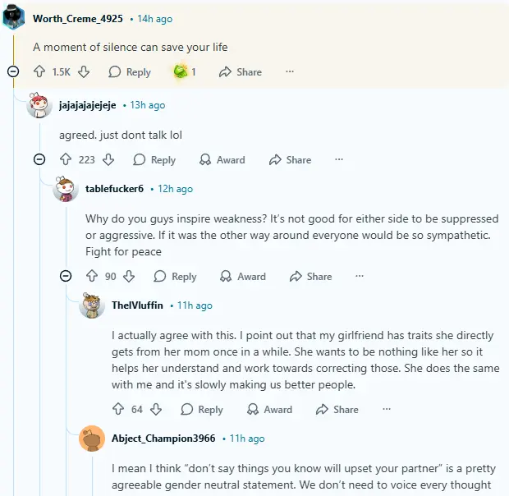Open the ThelVluffin username link

click(137, 305)
